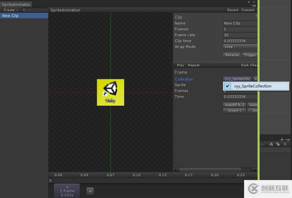Open the Create dropdown menu
Screen dimensions: 292x198
pos(10,9)
